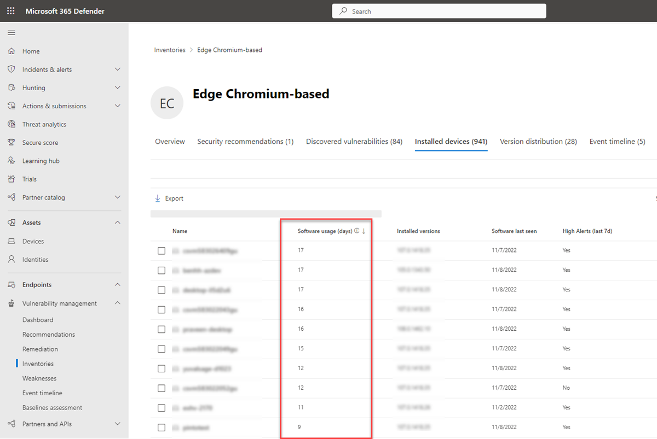
Task: Click the Inventories breadcrumb link
Action: [170, 50]
